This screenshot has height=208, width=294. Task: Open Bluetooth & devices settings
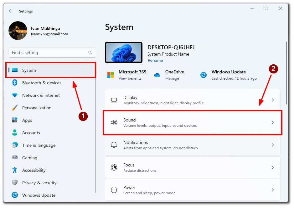point(51,83)
